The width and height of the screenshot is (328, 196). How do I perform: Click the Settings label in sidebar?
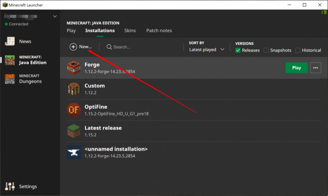coord(28,186)
